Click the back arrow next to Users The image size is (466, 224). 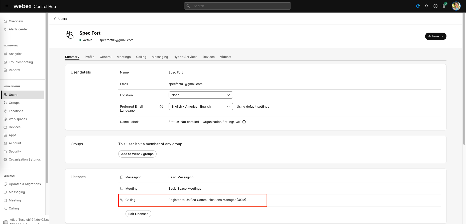tap(55, 19)
